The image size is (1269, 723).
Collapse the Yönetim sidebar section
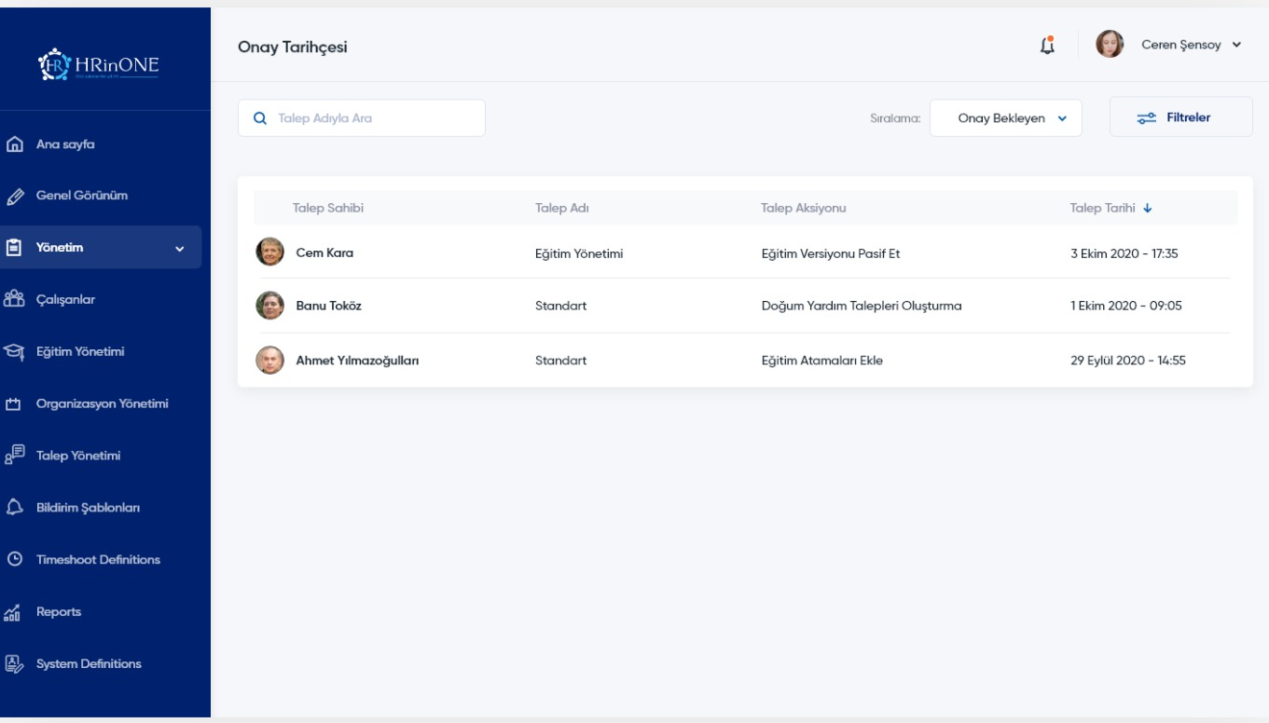180,249
